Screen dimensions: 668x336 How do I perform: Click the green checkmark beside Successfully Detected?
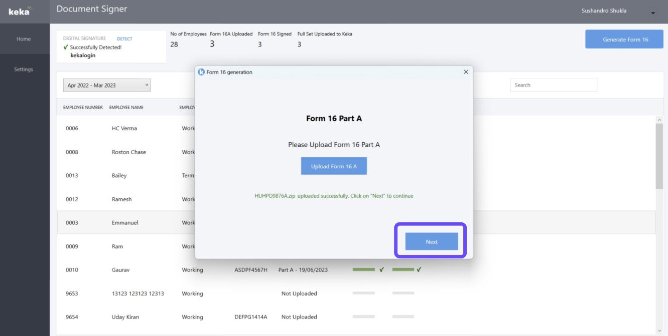pos(66,48)
